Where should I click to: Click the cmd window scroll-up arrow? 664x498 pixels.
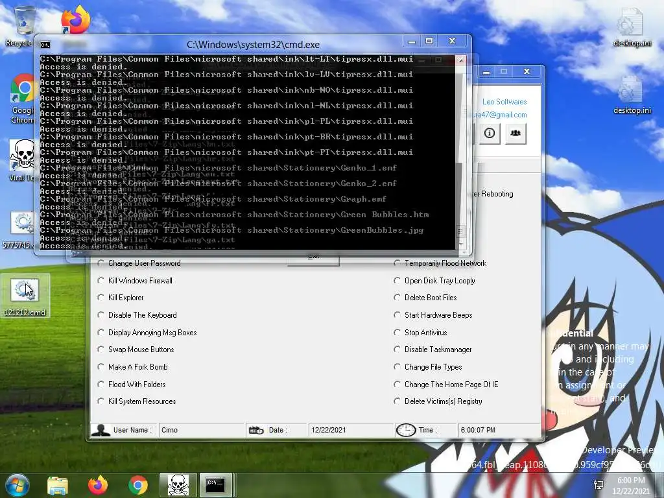click(461, 60)
